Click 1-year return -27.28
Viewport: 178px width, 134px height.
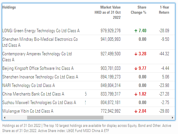pyautogui.click(x=164, y=94)
